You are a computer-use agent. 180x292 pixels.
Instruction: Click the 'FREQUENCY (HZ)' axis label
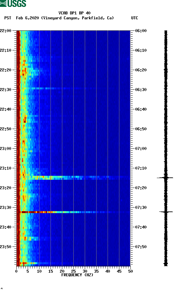coord(77,275)
